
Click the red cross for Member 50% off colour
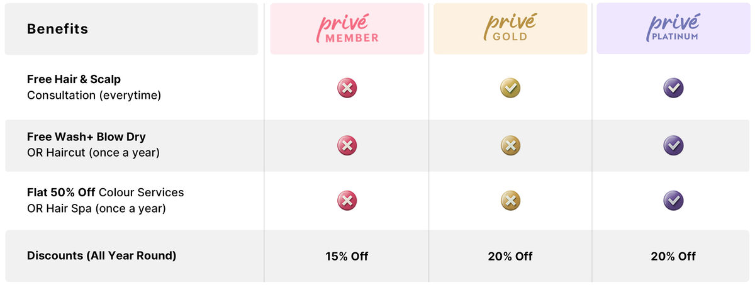point(347,201)
